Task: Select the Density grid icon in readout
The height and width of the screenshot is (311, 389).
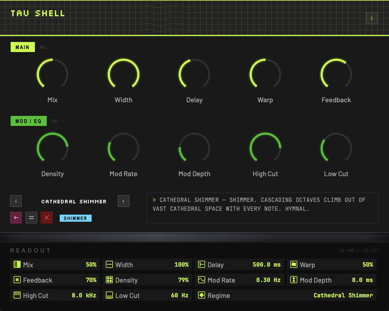Action: pos(109,280)
